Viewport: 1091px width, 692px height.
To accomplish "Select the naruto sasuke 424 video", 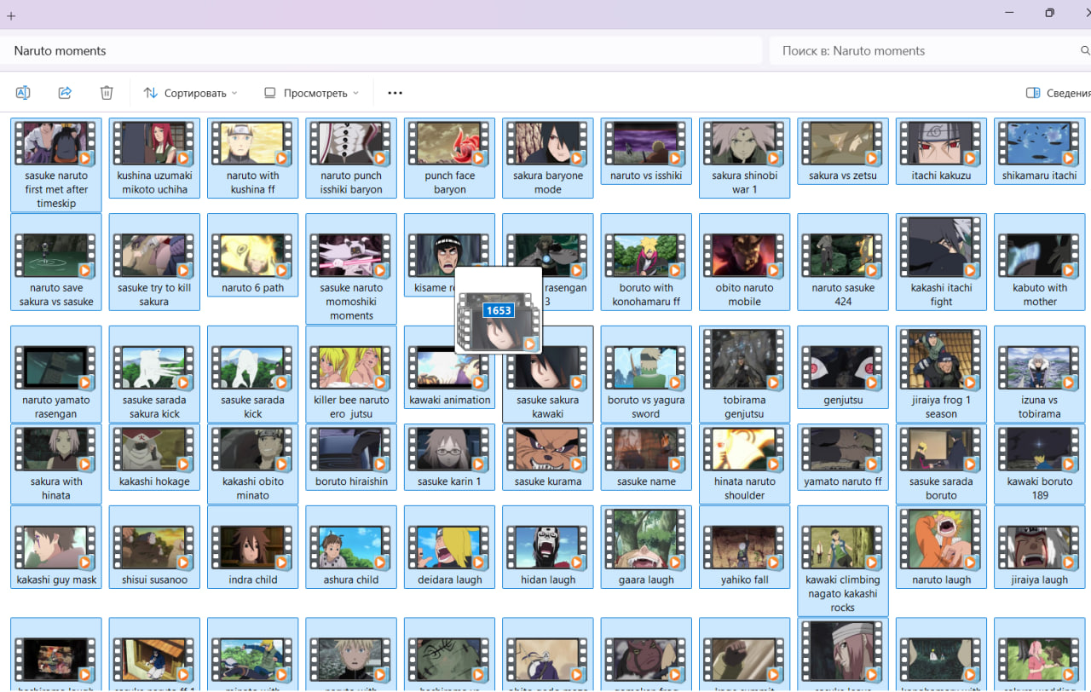I will pos(843,262).
